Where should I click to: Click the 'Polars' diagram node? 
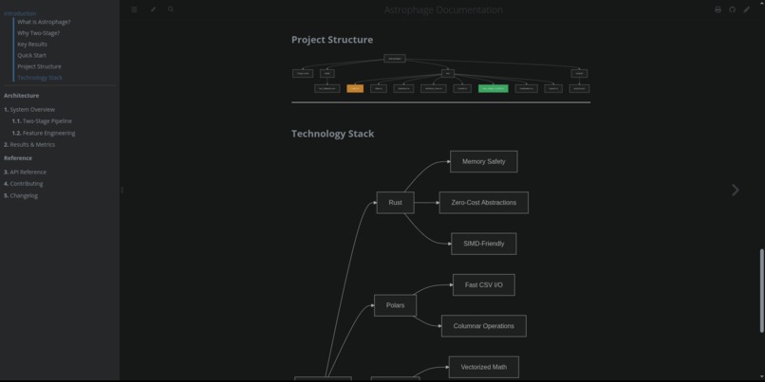pos(395,305)
